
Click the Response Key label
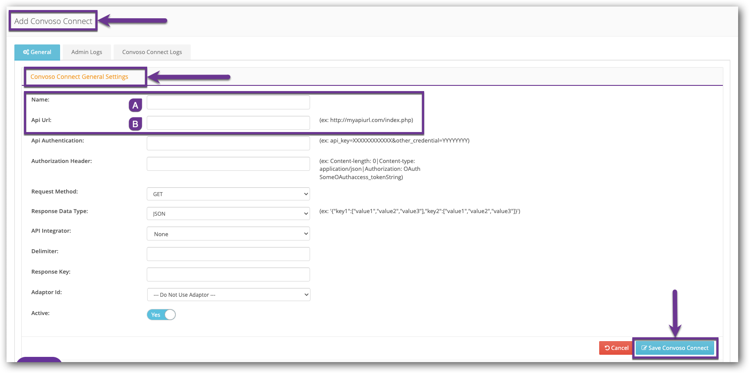coord(51,271)
